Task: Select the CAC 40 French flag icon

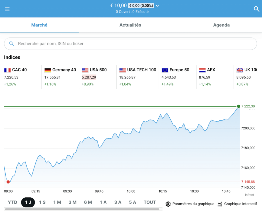Action: (7, 70)
